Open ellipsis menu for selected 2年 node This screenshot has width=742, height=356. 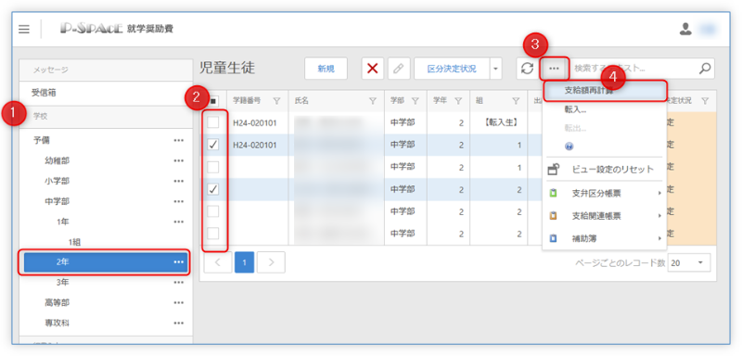point(178,262)
